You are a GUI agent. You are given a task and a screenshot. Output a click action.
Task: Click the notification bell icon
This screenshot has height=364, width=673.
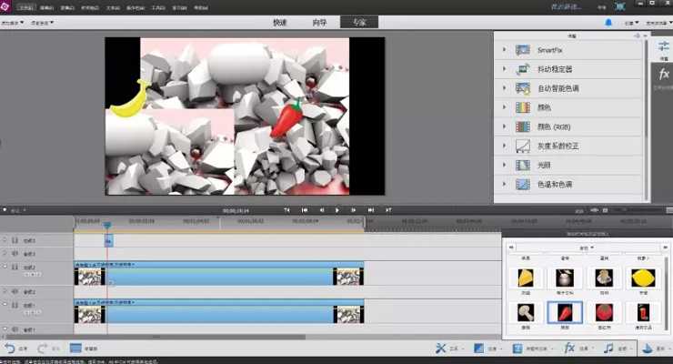(608, 23)
